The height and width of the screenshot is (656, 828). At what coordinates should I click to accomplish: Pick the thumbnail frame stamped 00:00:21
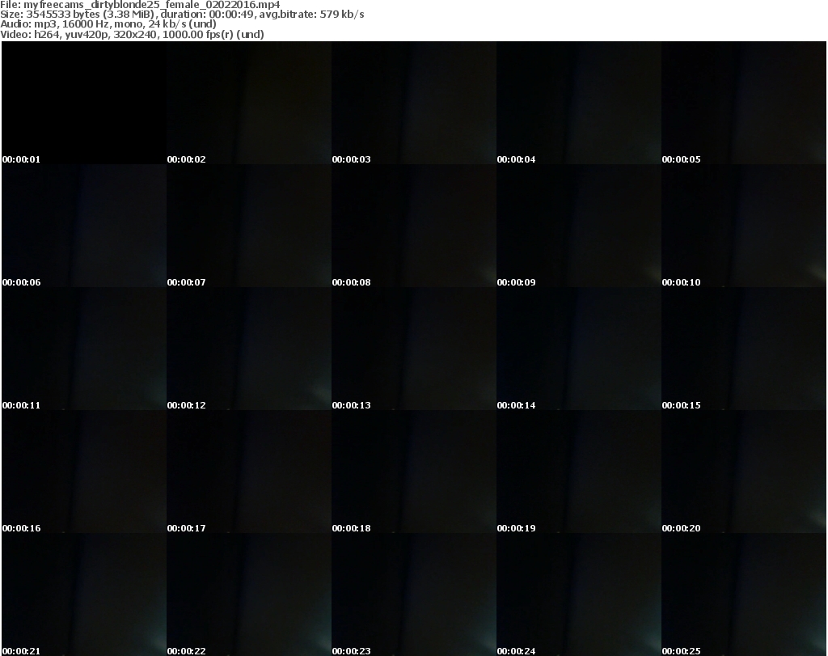(84, 595)
